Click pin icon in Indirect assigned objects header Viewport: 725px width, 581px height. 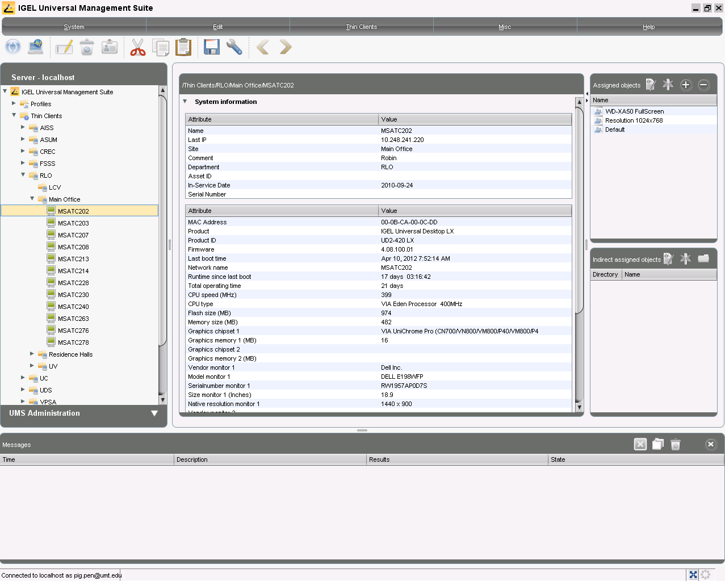[x=686, y=259]
